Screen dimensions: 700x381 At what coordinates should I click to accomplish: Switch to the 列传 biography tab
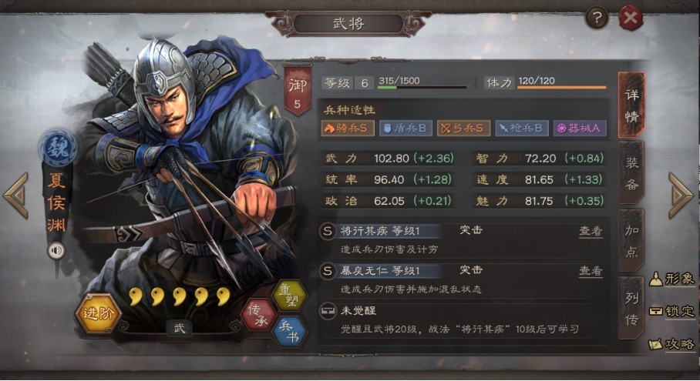pos(631,309)
